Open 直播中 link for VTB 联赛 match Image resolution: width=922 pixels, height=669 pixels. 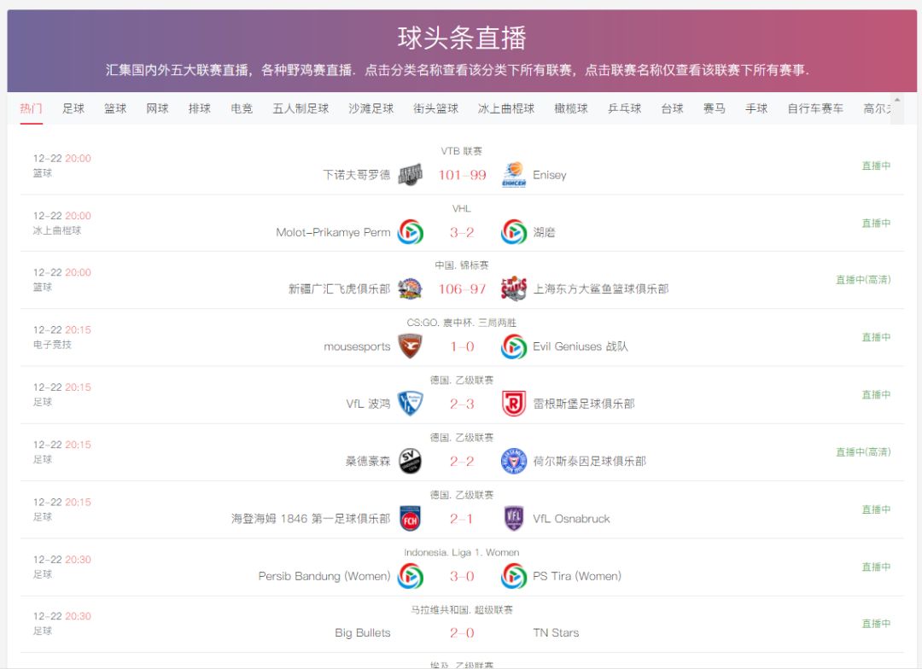point(876,166)
